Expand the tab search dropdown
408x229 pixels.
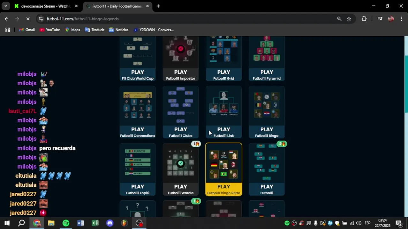pos(6,6)
